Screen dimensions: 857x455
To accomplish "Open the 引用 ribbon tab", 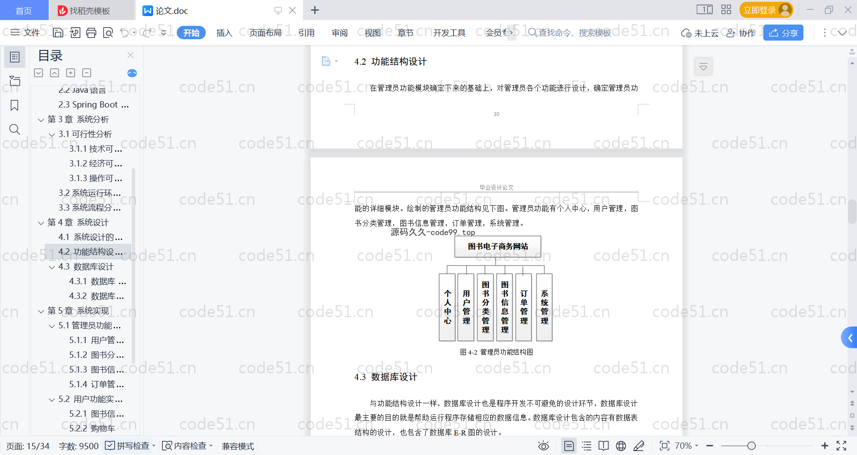I will (x=307, y=33).
